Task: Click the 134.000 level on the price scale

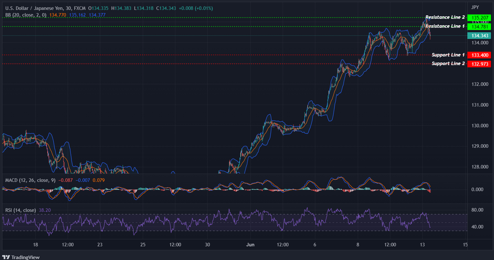Action: [480, 42]
